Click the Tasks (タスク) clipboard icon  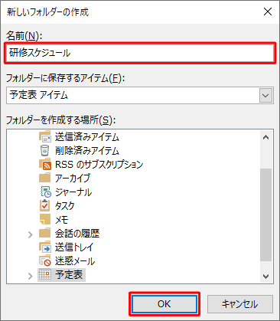(45, 205)
